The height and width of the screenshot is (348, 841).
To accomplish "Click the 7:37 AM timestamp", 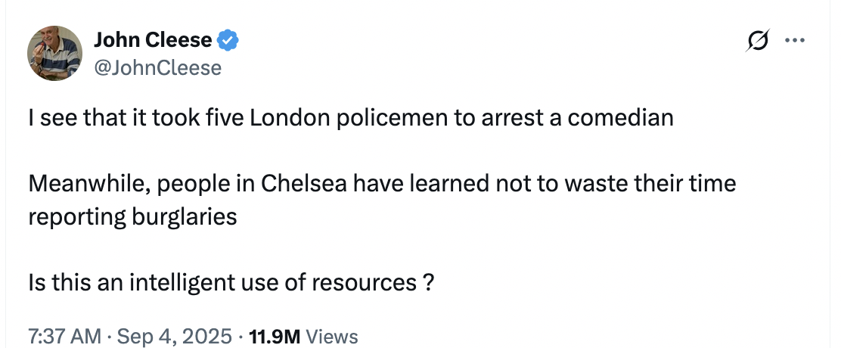I will tap(64, 337).
